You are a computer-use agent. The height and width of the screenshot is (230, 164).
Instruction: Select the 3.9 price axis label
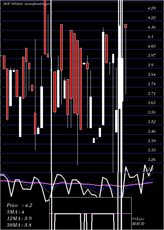[x=150, y=65]
